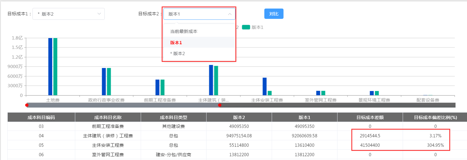Click the blue 政府行政事业收费 bar
The height and width of the screenshot is (160, 467).
[104, 82]
